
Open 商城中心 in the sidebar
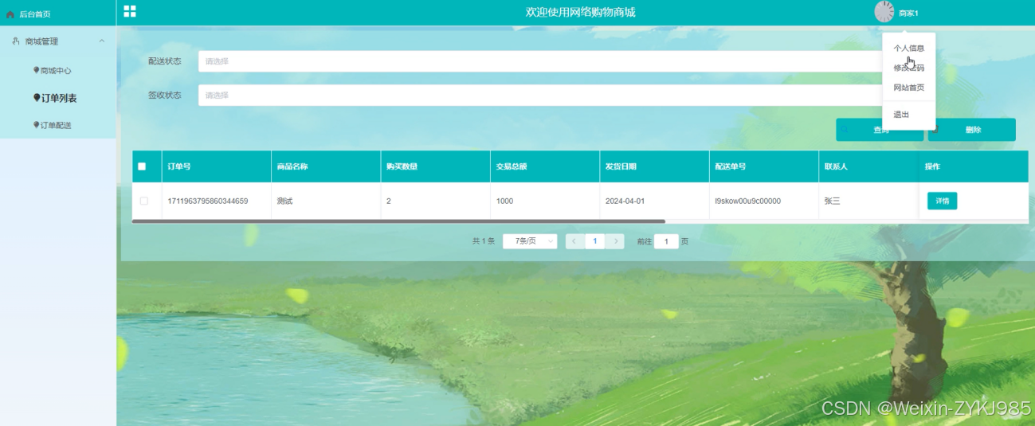56,71
